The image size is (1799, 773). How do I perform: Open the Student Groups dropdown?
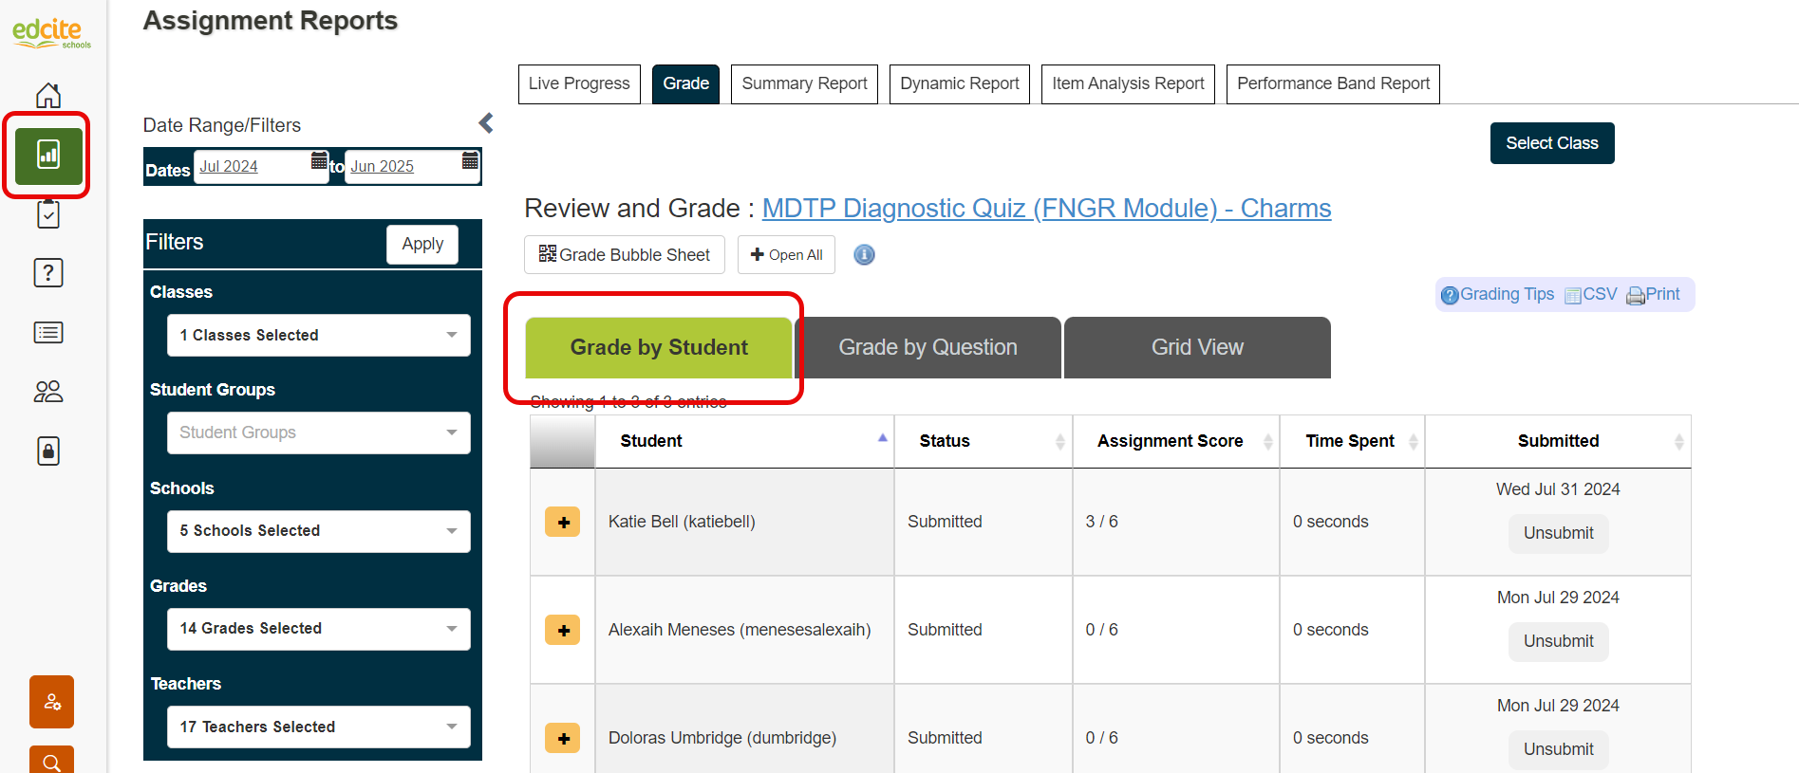click(319, 433)
